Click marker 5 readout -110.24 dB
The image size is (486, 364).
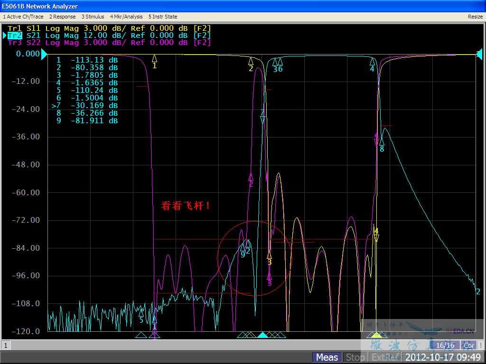pyautogui.click(x=87, y=90)
